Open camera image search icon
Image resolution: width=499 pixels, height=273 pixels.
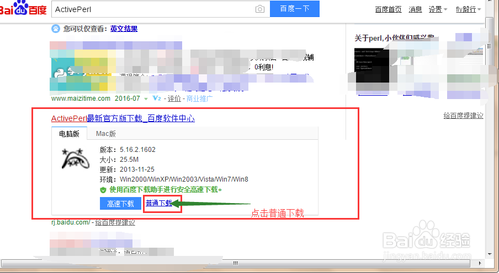[x=259, y=9]
